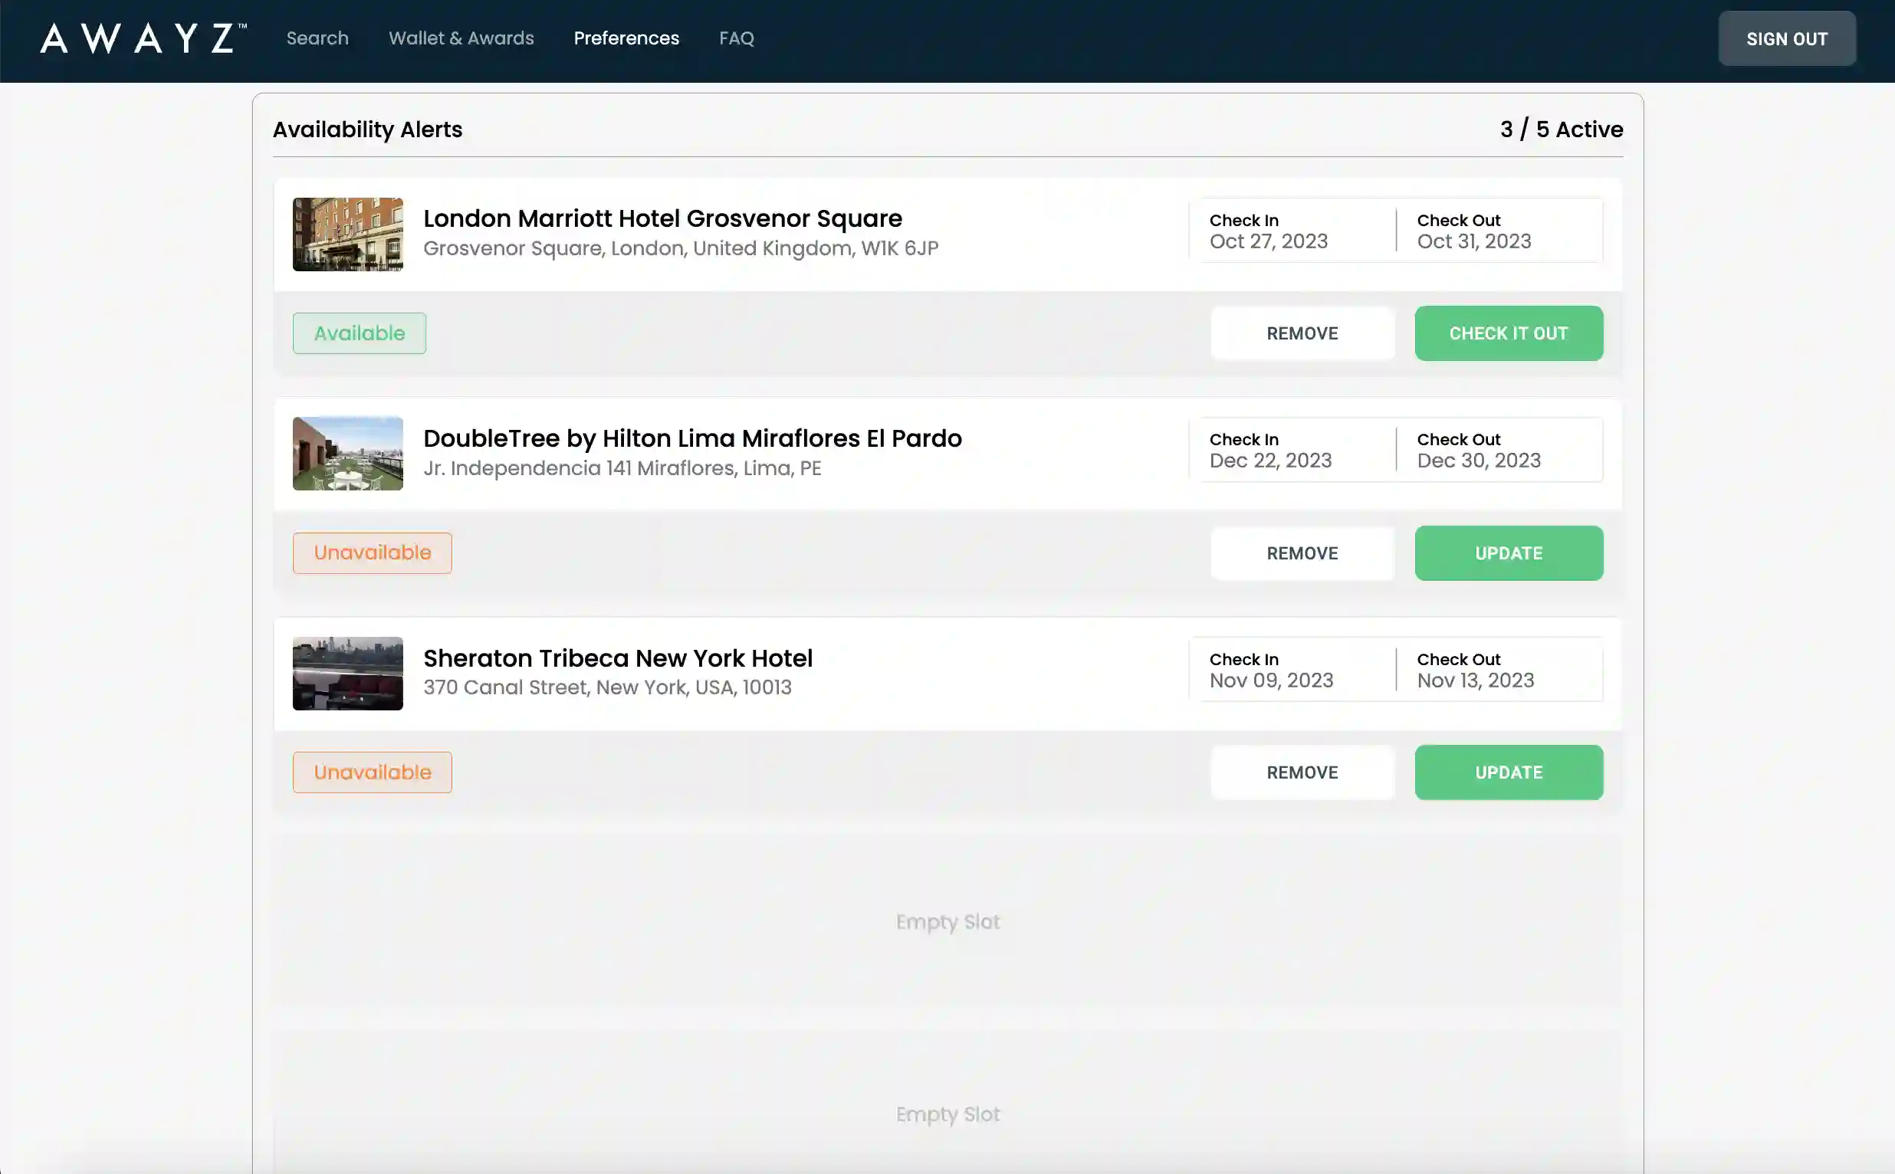Open the Search page

pyautogui.click(x=317, y=38)
